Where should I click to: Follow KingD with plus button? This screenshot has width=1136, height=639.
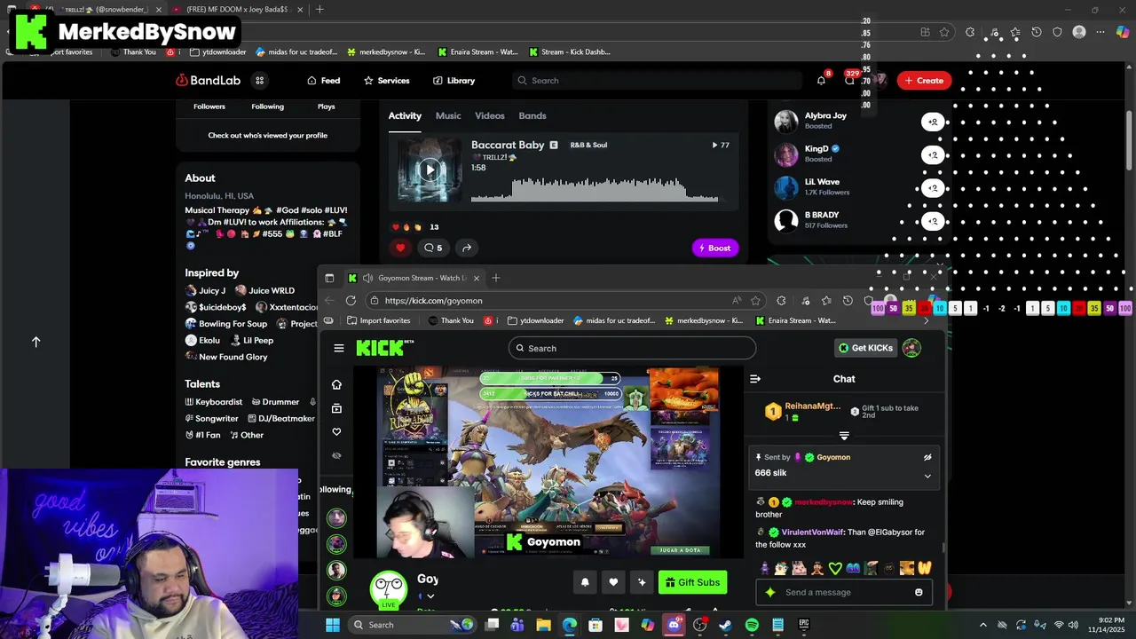933,154
